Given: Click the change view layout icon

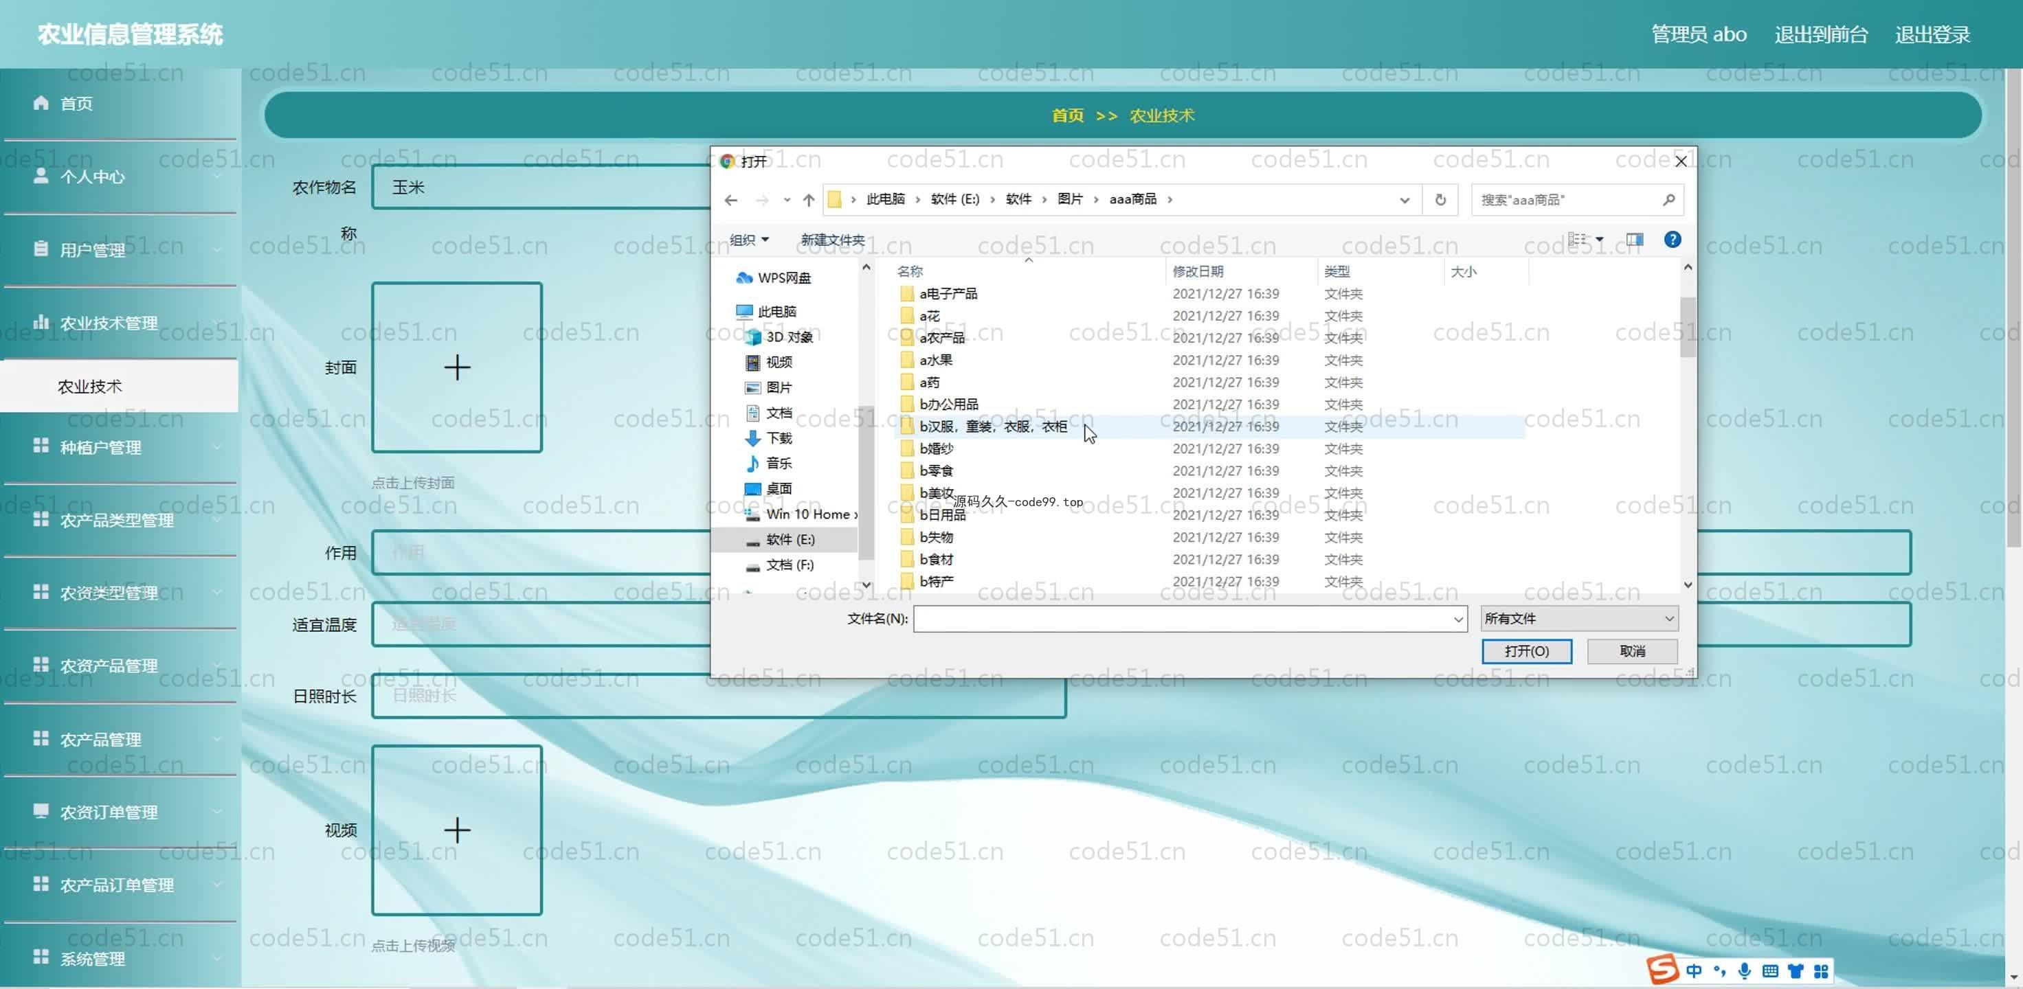Looking at the screenshot, I should (1578, 240).
